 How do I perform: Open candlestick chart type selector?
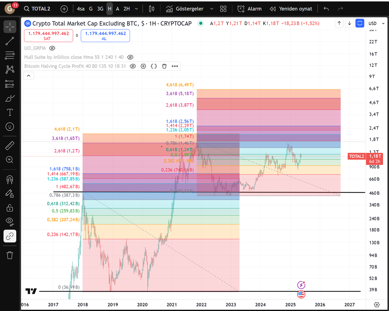tap(151, 9)
